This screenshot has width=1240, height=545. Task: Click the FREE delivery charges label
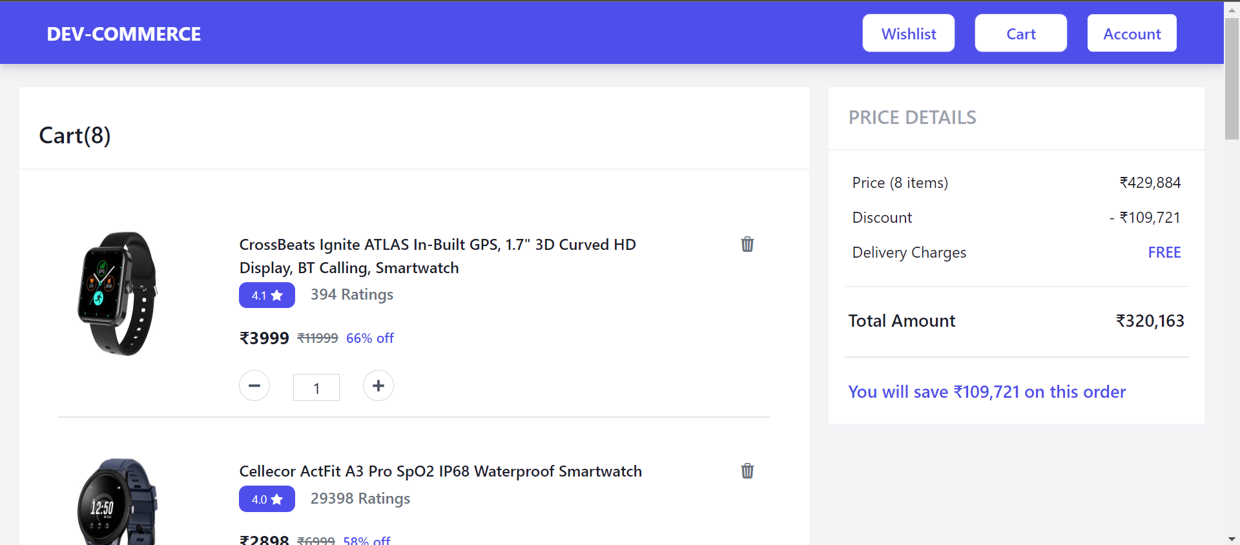tap(1164, 252)
